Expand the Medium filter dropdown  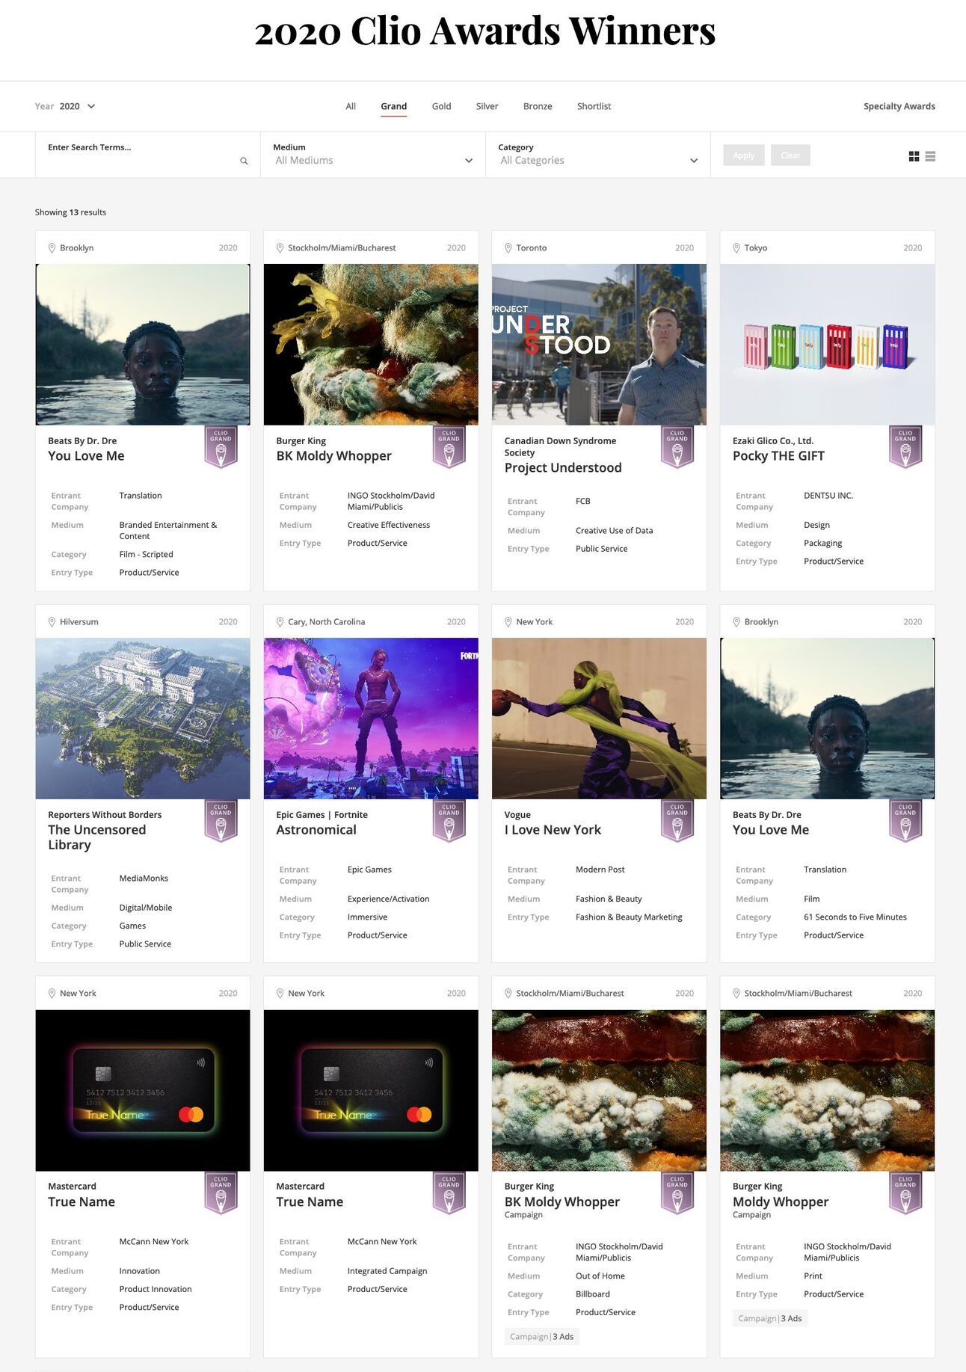pyautogui.click(x=373, y=155)
